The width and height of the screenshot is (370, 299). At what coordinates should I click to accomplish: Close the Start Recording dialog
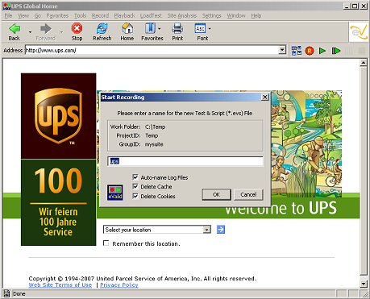[x=264, y=97]
